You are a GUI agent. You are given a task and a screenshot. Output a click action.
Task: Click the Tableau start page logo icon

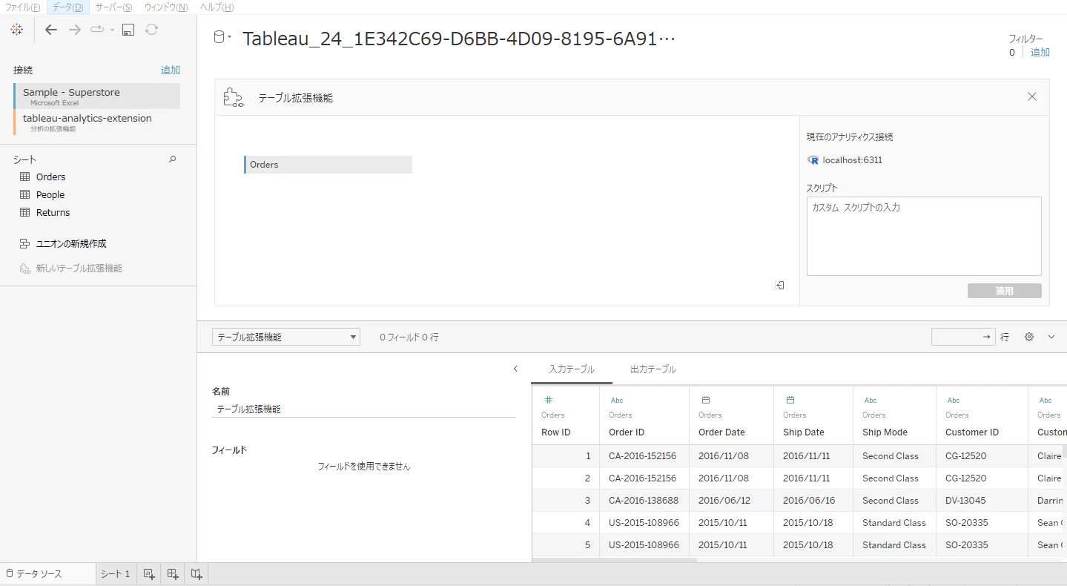tap(17, 30)
